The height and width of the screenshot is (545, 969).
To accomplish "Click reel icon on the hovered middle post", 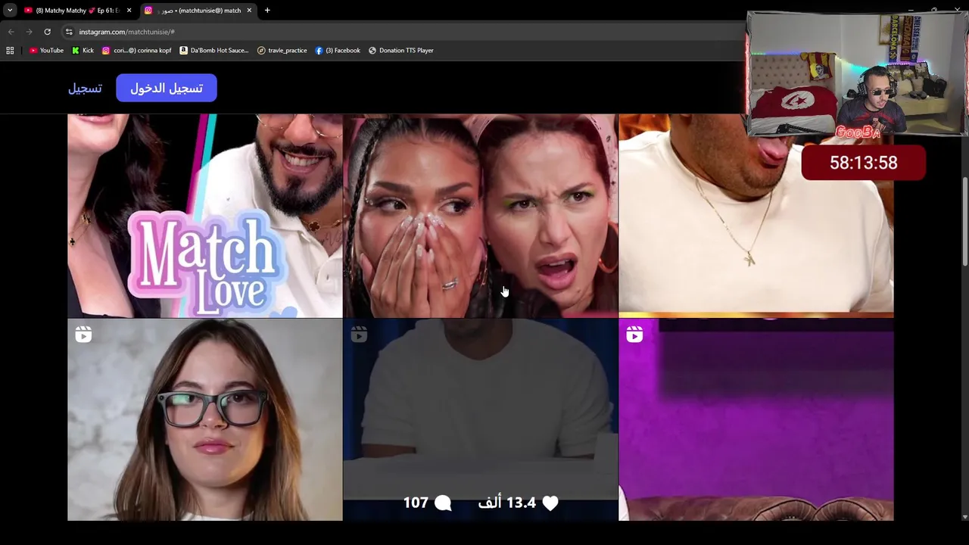I will [359, 335].
